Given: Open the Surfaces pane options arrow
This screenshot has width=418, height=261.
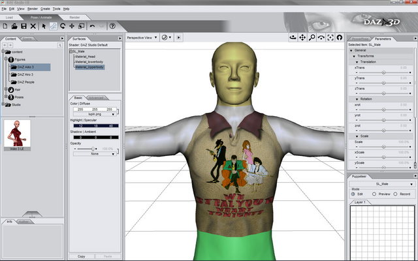Looking at the screenshot, I should (x=120, y=38).
